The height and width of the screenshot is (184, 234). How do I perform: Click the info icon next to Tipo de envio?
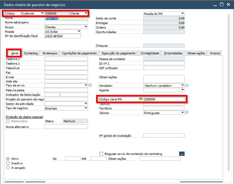click(x=90, y=85)
